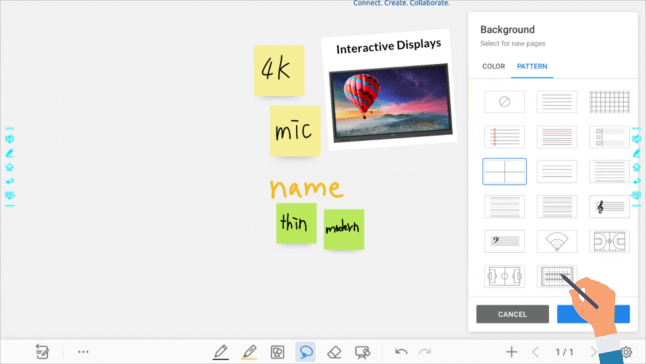The height and width of the screenshot is (364, 646).
Task: Click the redo arrow in bottom toolbar
Action: pos(424,352)
